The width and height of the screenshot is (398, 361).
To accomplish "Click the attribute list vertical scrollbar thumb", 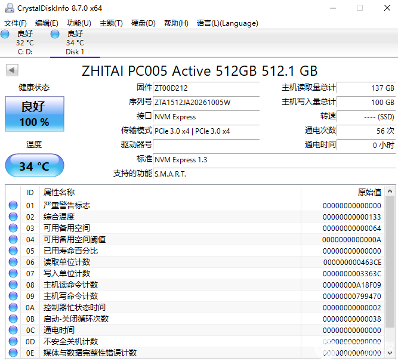I will pos(390,261).
